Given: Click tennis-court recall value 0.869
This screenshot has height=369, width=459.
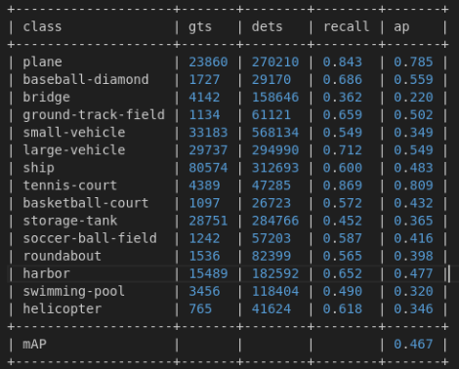Looking at the screenshot, I should [343, 185].
